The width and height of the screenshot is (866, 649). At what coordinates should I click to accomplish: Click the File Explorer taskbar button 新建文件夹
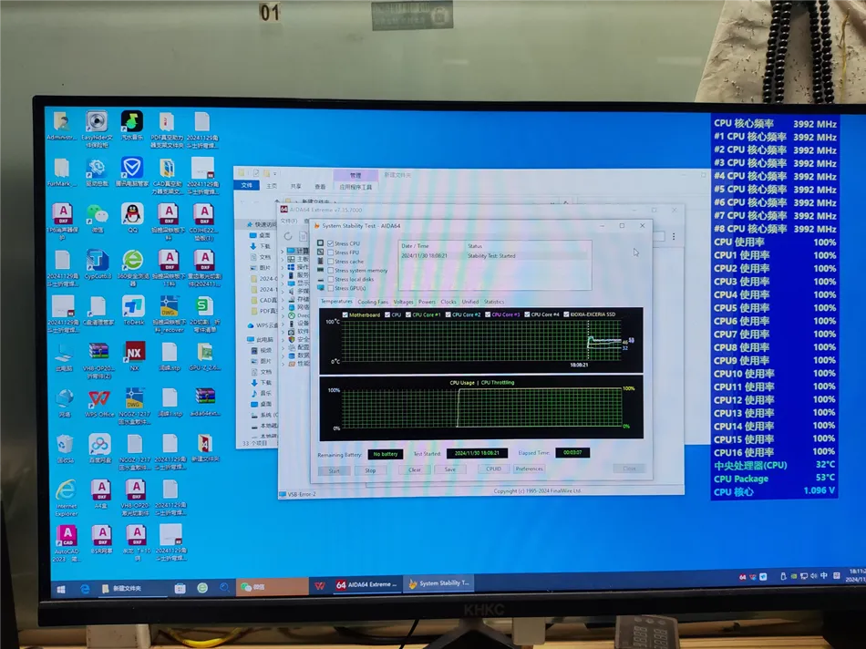[131, 589]
